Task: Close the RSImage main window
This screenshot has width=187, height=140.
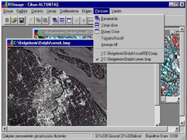Action: [x=182, y=5]
